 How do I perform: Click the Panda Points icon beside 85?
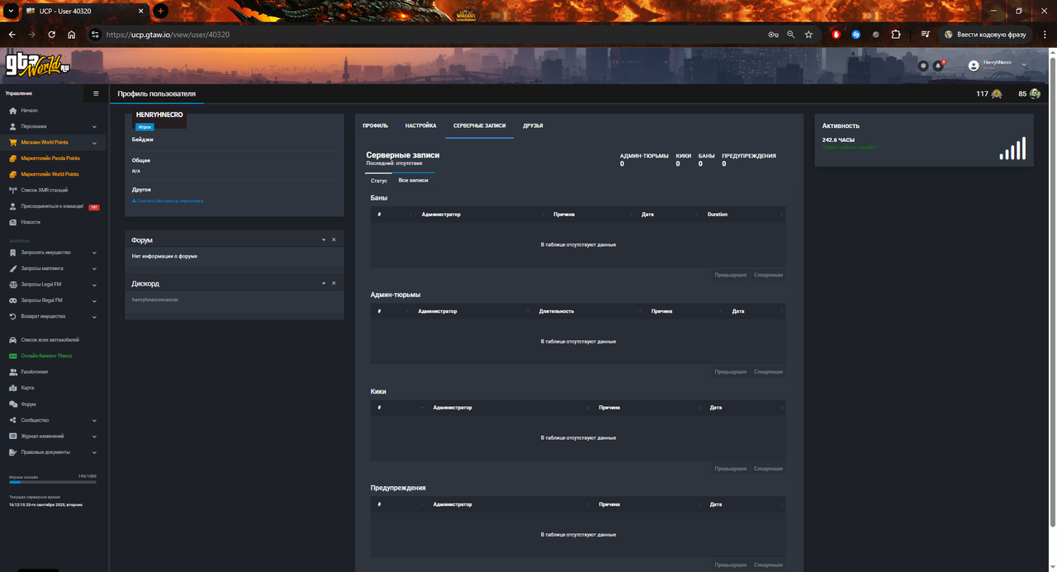(1035, 94)
